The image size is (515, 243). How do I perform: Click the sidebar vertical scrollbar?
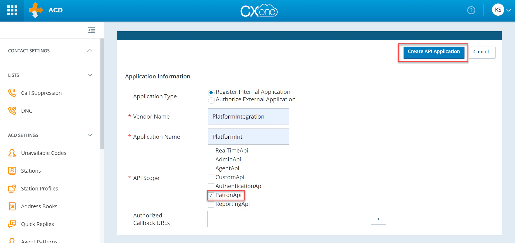pos(102,93)
